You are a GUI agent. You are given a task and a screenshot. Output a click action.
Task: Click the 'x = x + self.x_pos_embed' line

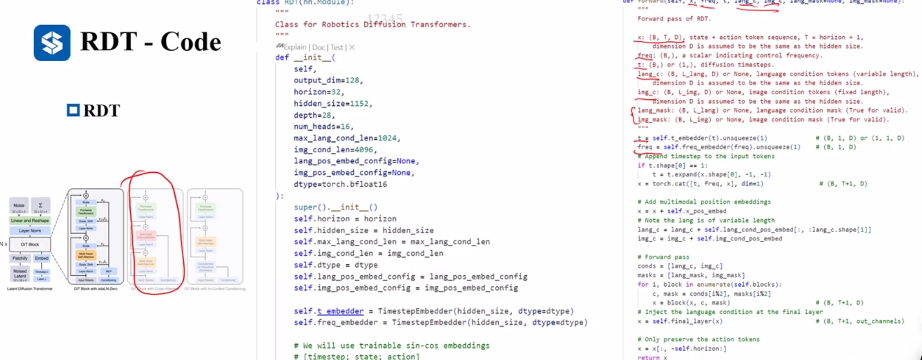click(682, 211)
